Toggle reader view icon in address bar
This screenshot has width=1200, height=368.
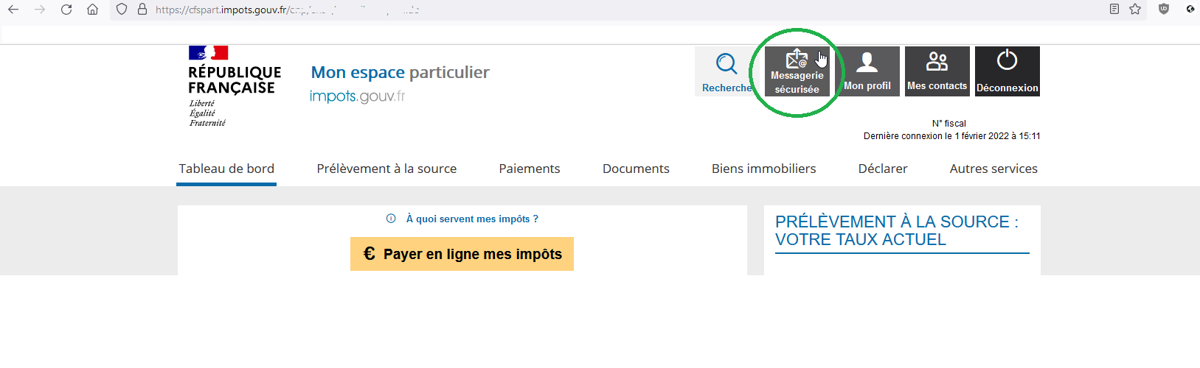tap(1114, 9)
